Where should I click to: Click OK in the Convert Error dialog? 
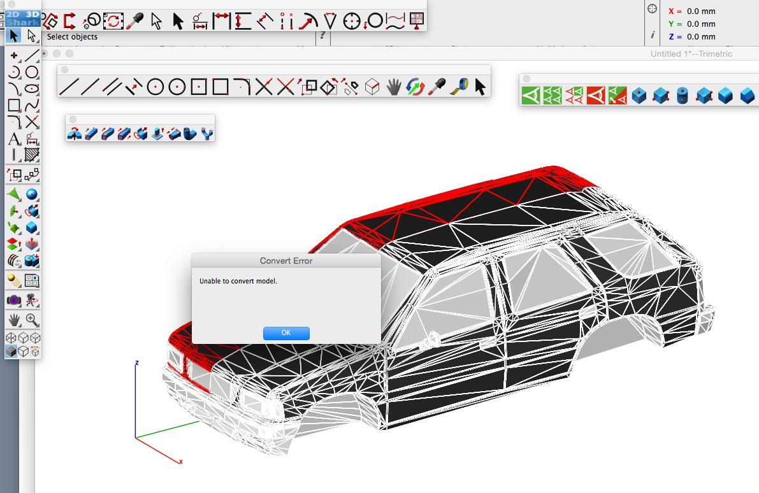286,333
